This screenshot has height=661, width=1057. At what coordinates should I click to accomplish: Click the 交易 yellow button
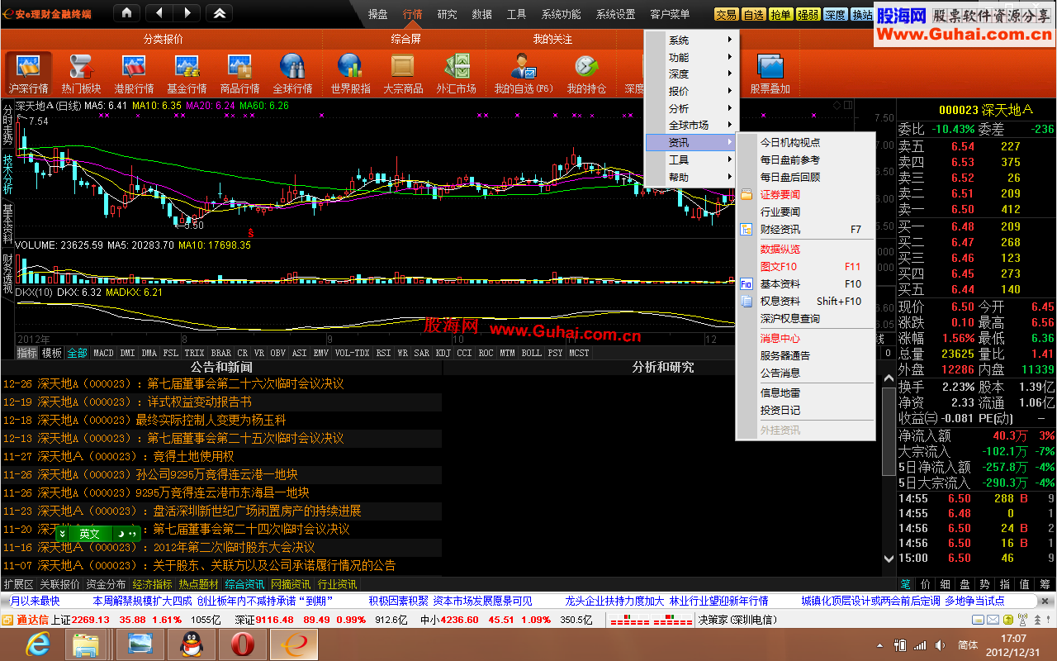coord(726,15)
